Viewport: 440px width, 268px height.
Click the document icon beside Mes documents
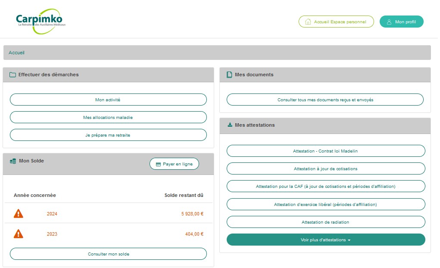click(229, 75)
